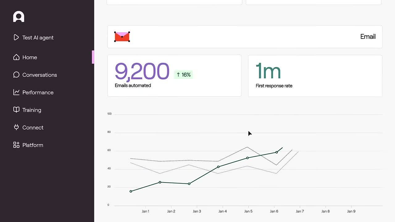This screenshot has width=395, height=222.
Task: Click the 100 y-axis label
Action: pos(109,114)
